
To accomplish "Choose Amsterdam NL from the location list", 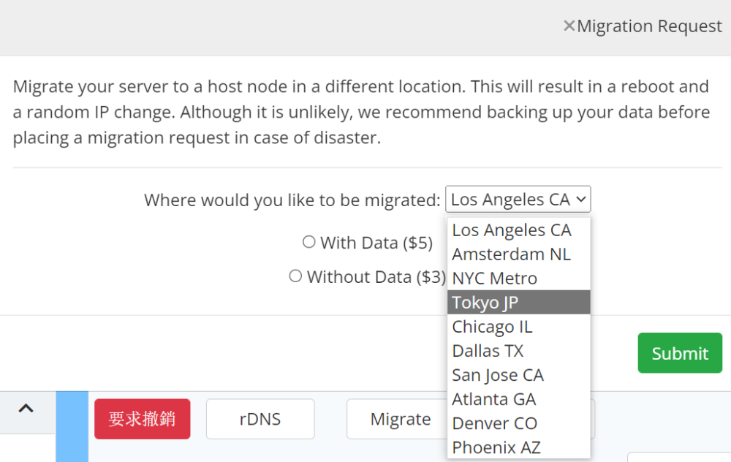I will click(x=518, y=254).
